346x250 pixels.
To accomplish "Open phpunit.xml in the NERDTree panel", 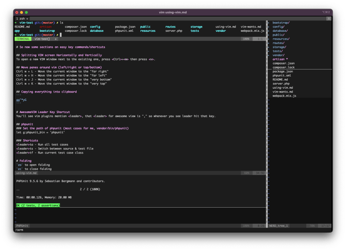I will (282, 76).
